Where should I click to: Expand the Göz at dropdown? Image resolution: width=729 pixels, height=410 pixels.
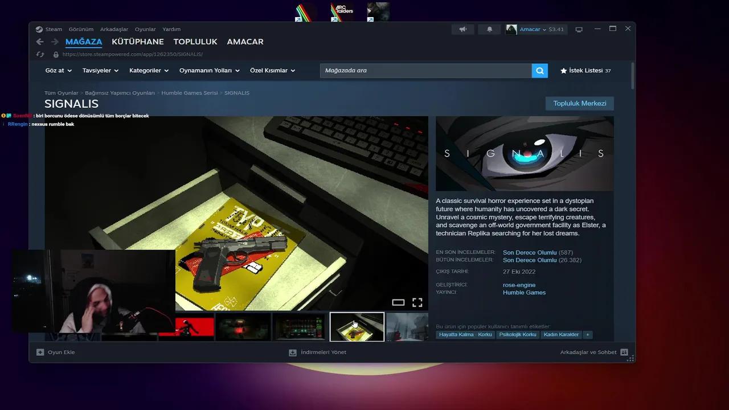[59, 71]
